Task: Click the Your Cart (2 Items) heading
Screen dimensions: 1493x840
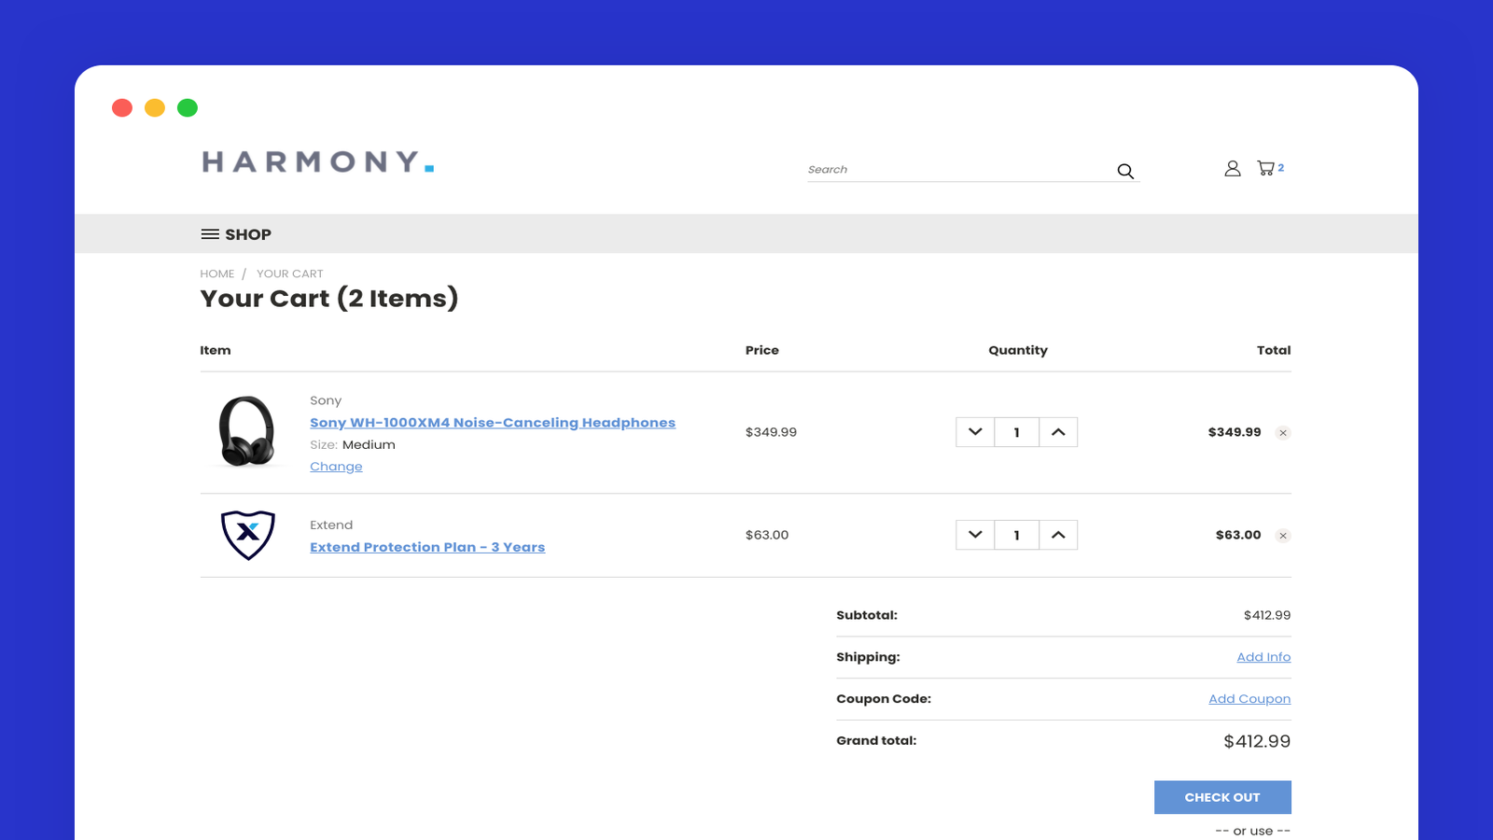Action: click(x=329, y=299)
